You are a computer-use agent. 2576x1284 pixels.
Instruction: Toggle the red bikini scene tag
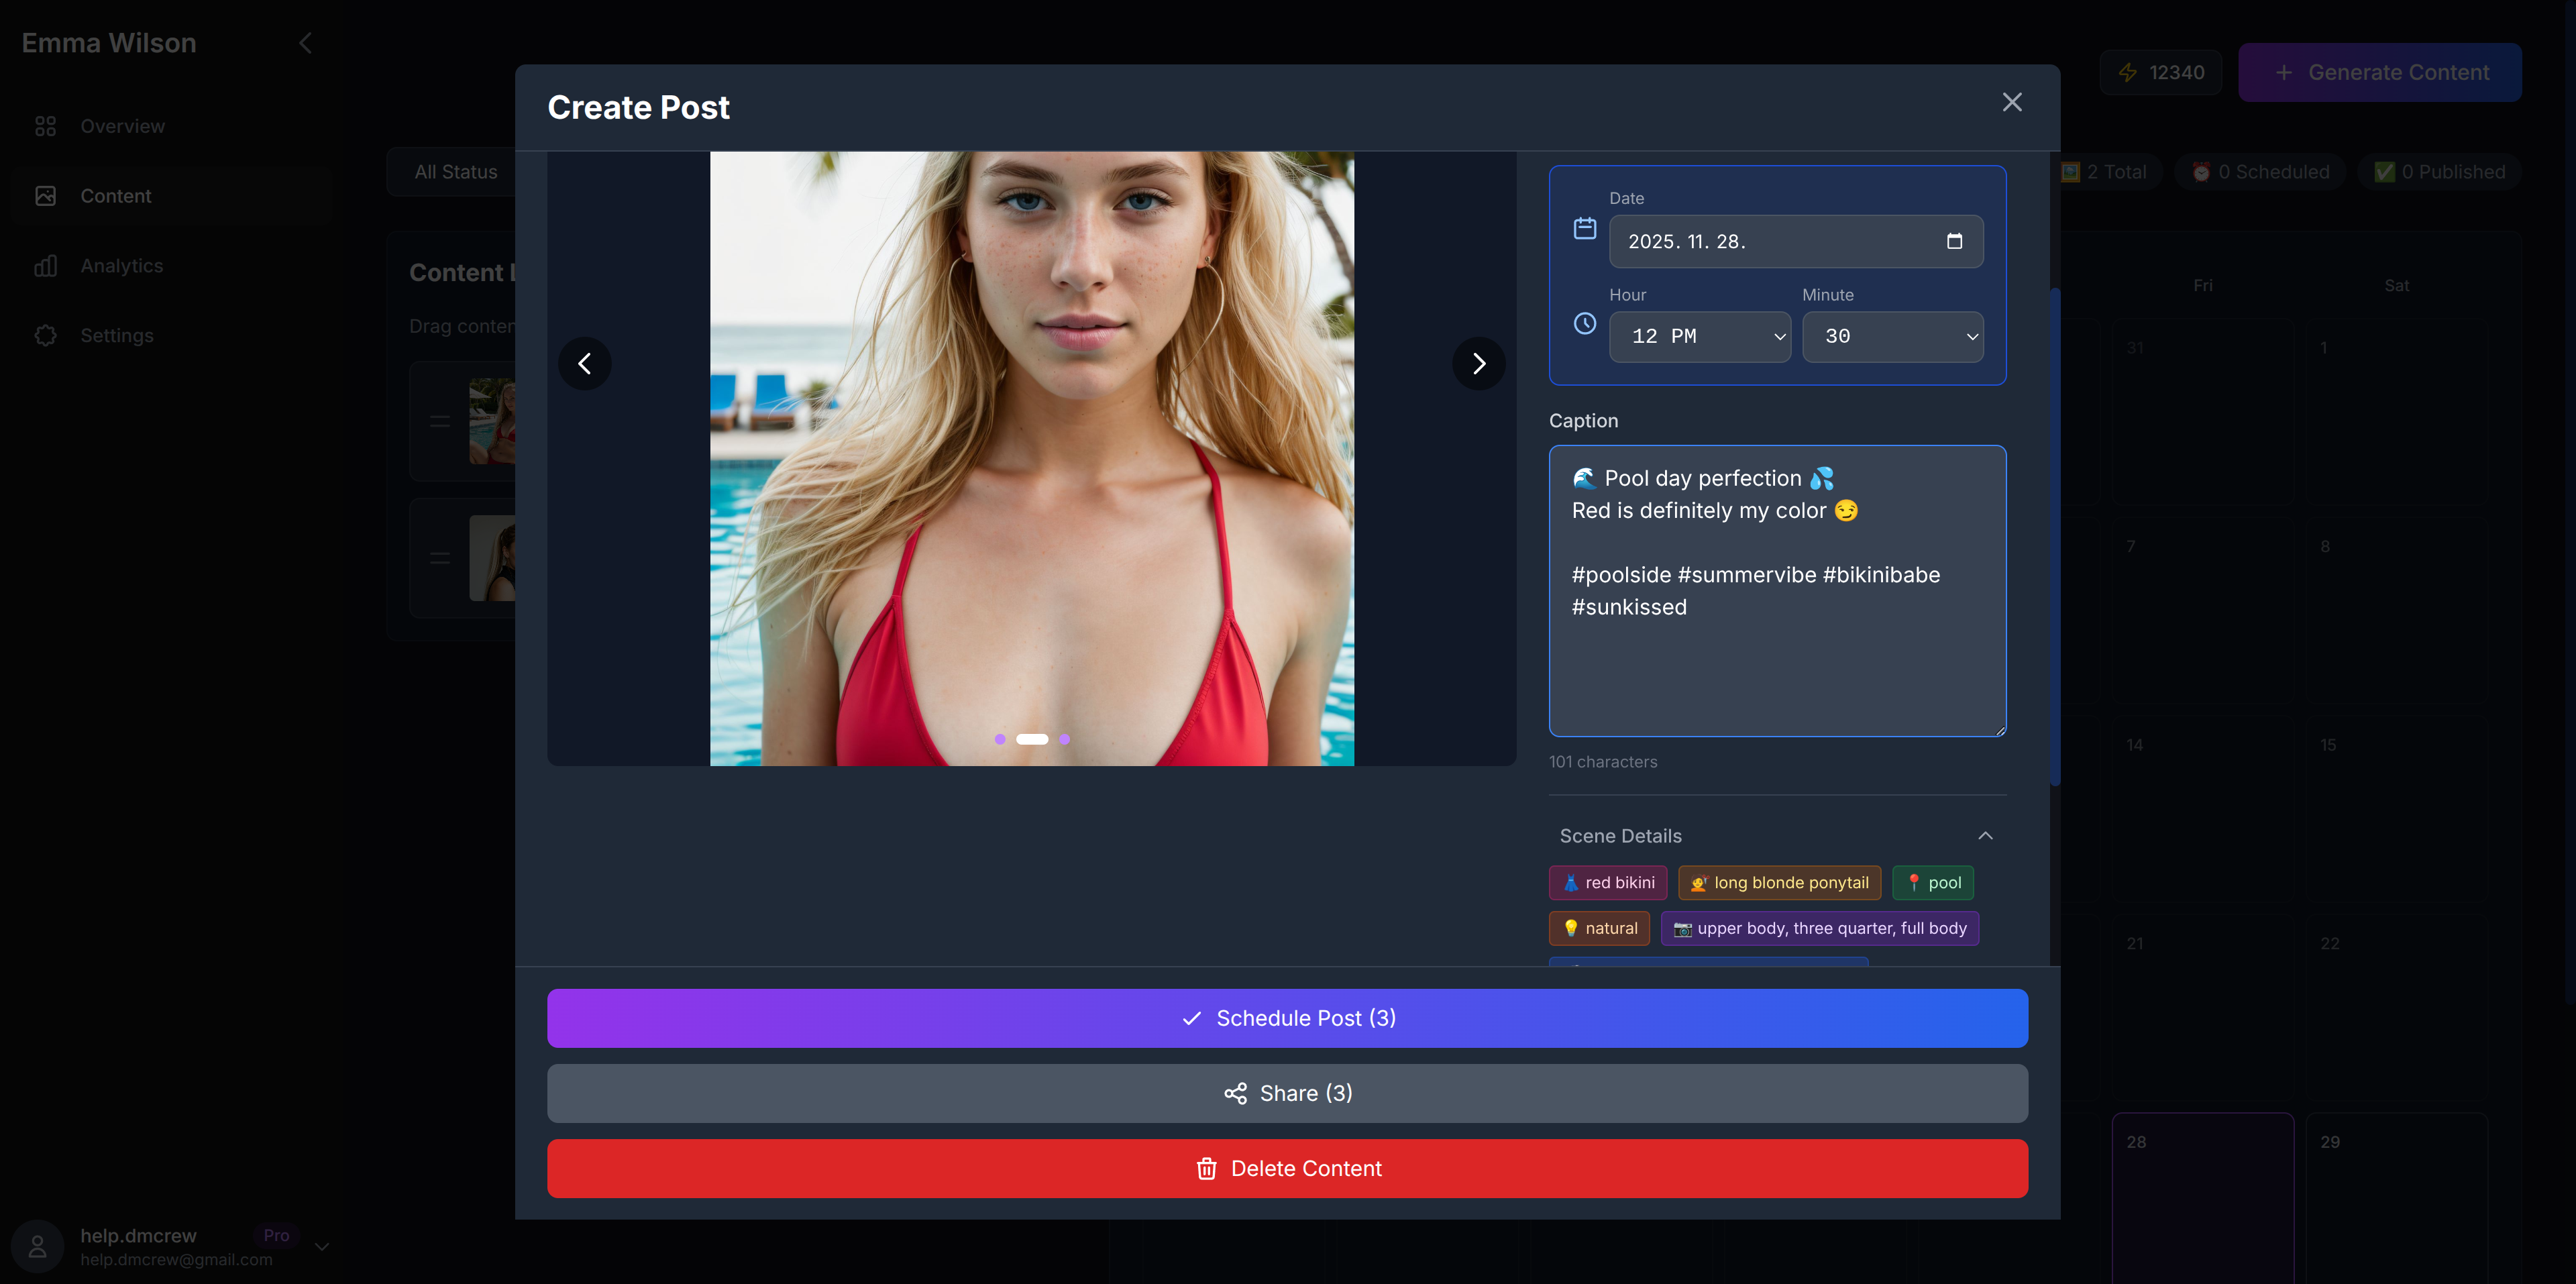point(1607,882)
